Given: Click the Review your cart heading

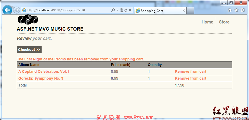Looking at the screenshot, I should 34,39.
